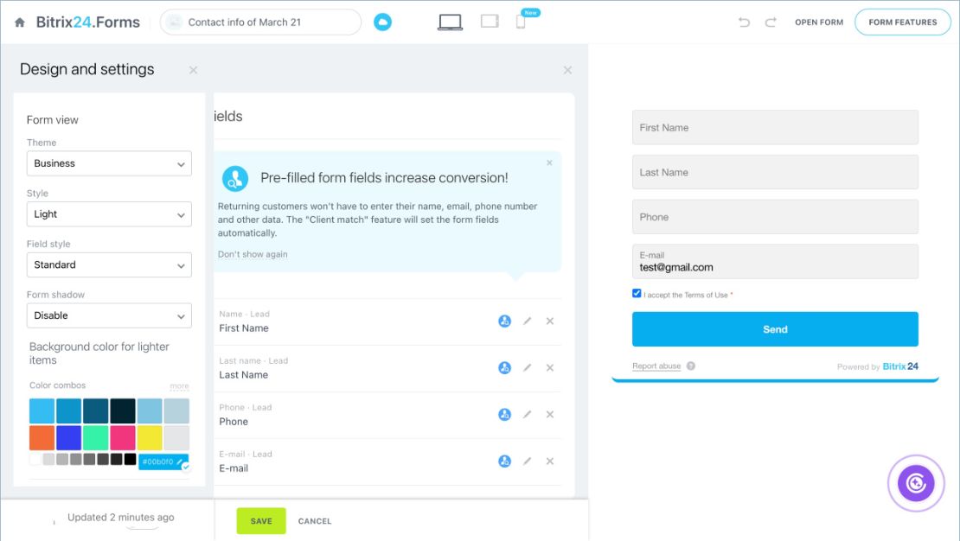
Task: Remove the E-mail field
Action: [x=550, y=461]
